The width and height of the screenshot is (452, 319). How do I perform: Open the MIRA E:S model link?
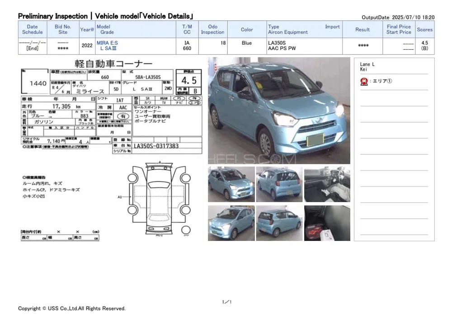click(x=107, y=43)
